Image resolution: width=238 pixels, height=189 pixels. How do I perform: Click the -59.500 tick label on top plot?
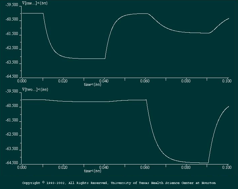[x=12, y=5]
